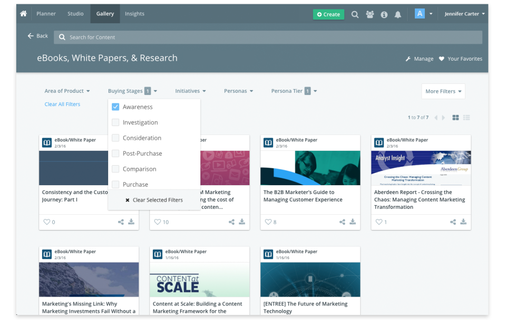
Task: Click book icon on Future of Marketing card
Action: point(268,254)
